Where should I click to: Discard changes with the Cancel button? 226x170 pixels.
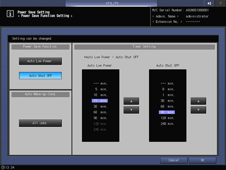tap(174, 160)
